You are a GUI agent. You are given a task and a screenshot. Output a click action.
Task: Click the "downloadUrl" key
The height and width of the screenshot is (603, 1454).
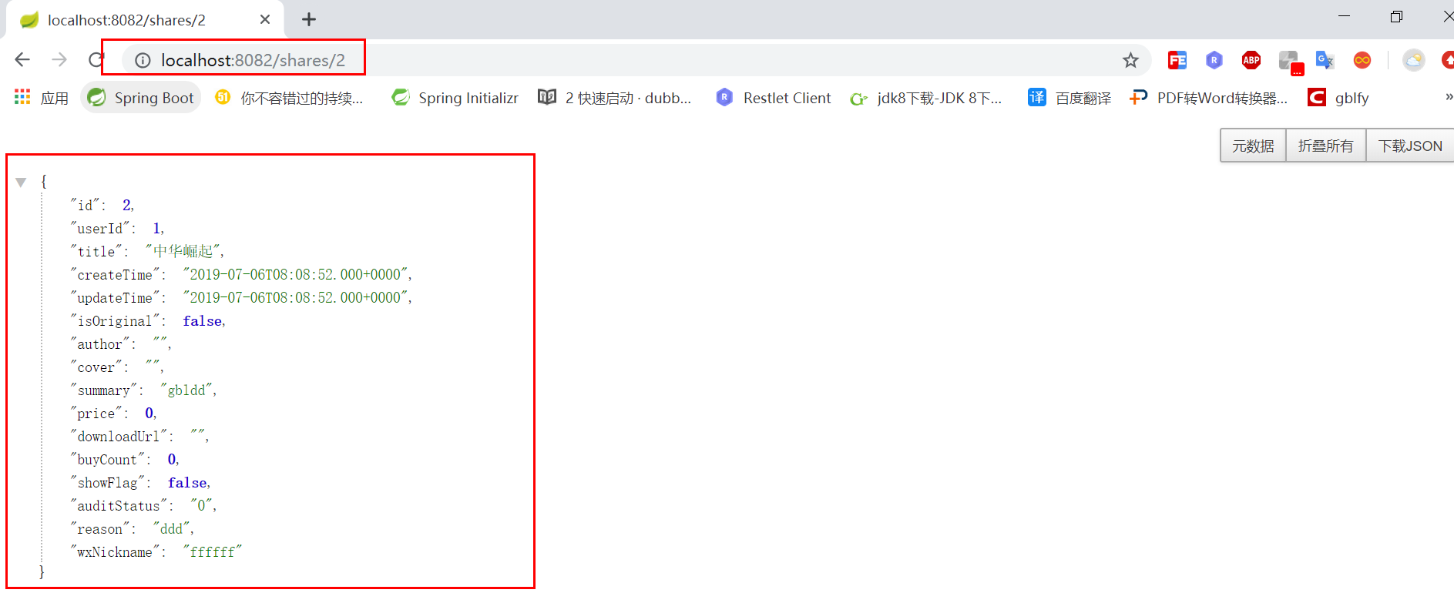119,436
